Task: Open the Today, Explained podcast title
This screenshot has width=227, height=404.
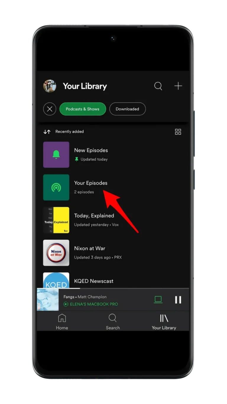Action: (x=94, y=216)
